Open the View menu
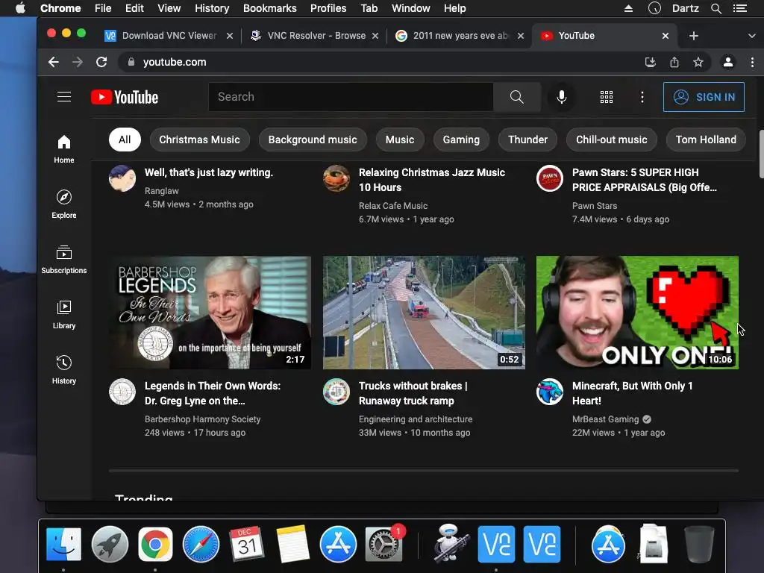This screenshot has height=573, width=764. (169, 8)
